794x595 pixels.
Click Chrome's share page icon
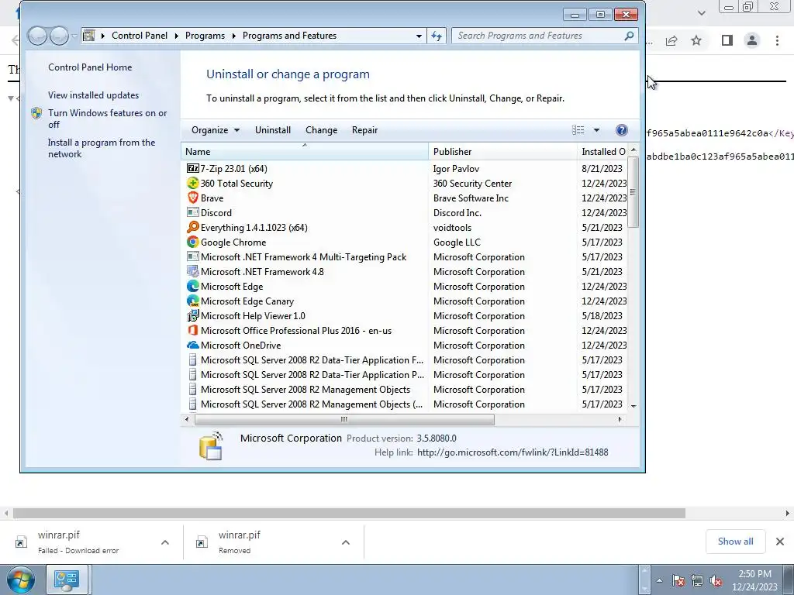click(671, 40)
